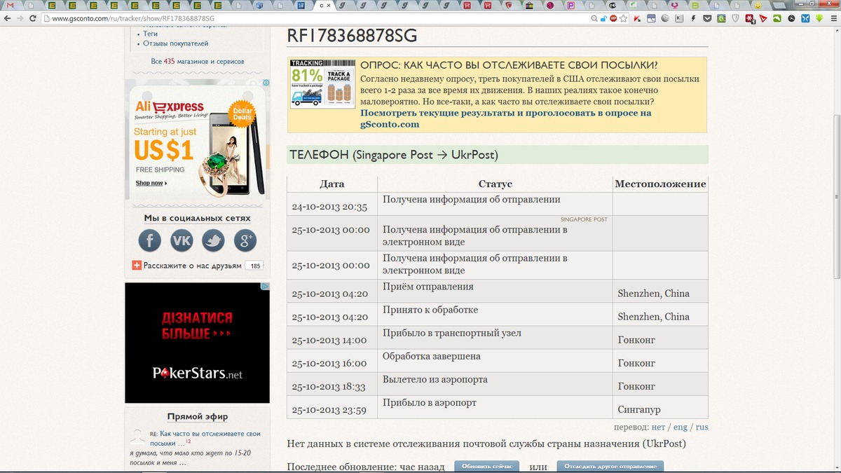Viewport: 841px width, 473px height.
Task: Click the Facebook social icon
Action: [149, 241]
